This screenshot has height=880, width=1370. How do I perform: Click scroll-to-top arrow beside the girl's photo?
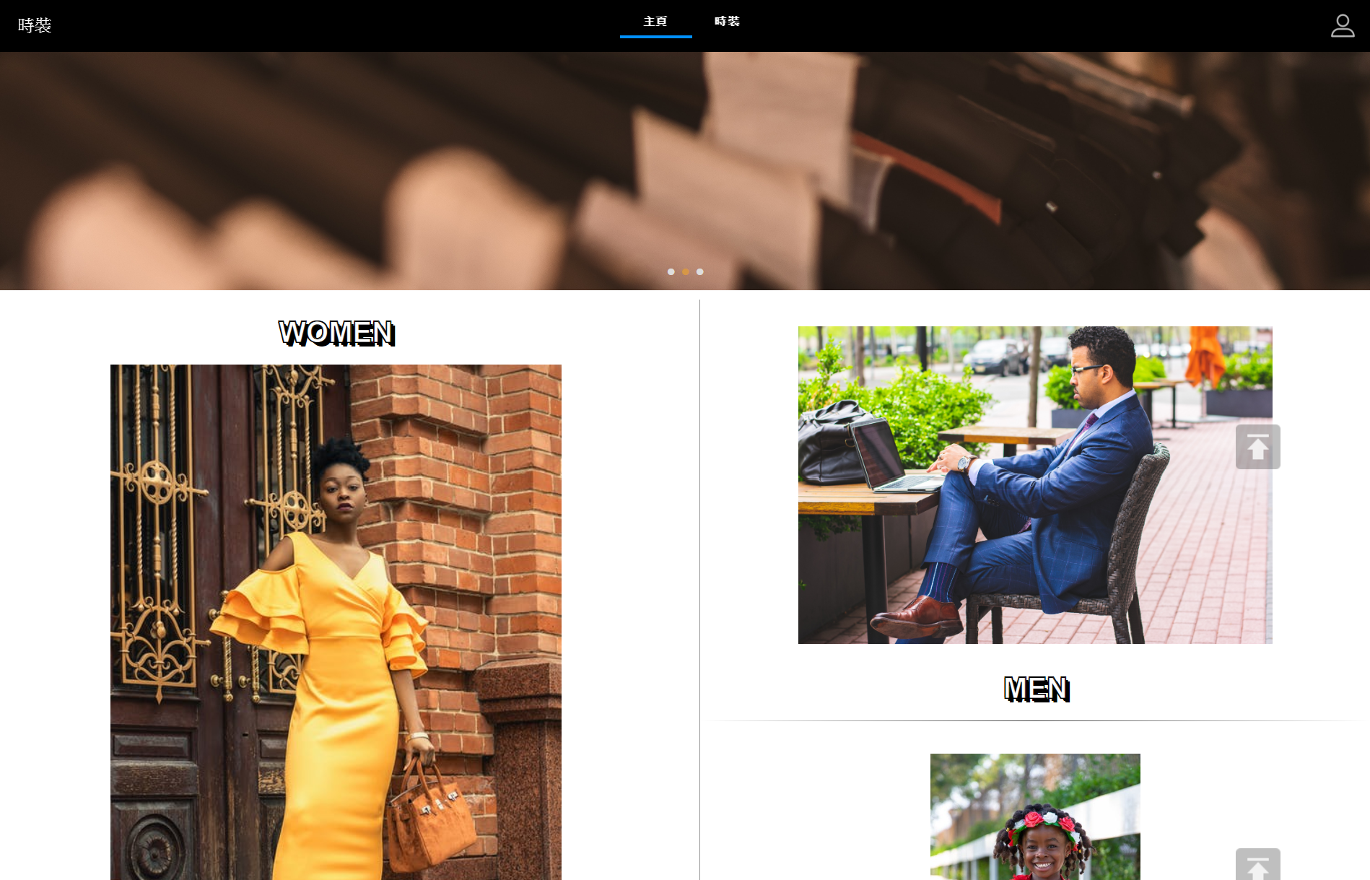(1257, 866)
